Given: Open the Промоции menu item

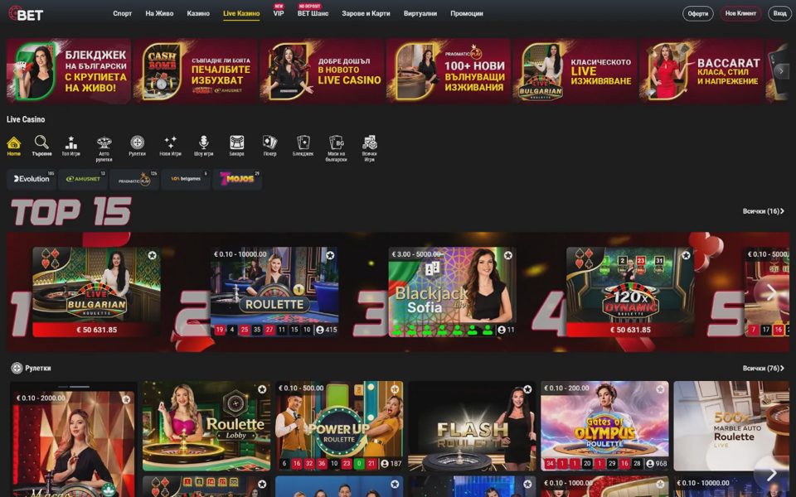Looking at the screenshot, I should tap(467, 14).
